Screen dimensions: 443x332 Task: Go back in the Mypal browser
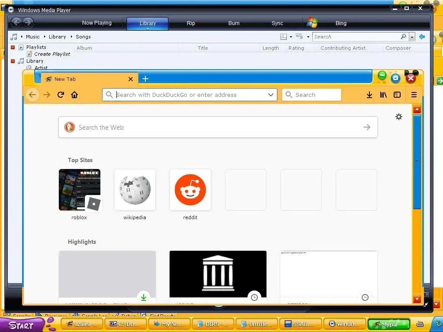[32, 95]
